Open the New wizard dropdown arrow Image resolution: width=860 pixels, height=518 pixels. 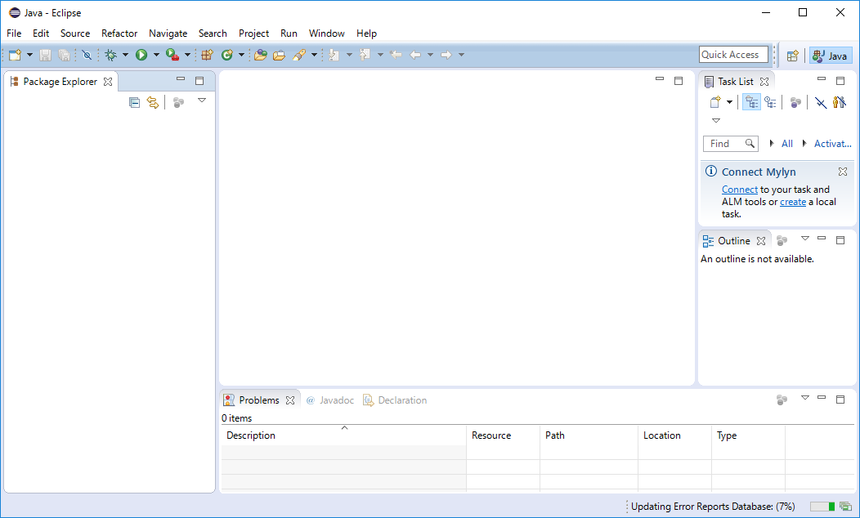click(29, 55)
